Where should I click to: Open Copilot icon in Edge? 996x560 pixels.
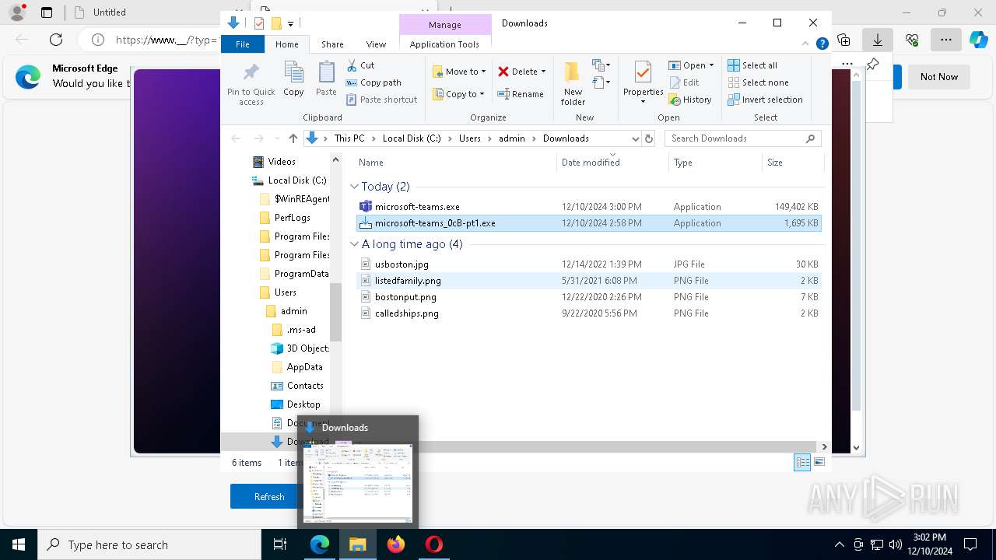click(978, 40)
